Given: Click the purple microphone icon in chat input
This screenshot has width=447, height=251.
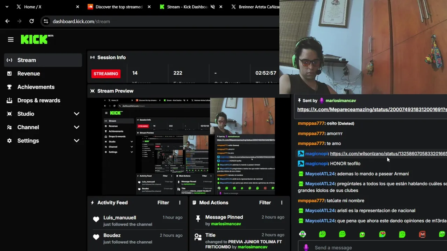Looking at the screenshot, I should [x=306, y=247].
